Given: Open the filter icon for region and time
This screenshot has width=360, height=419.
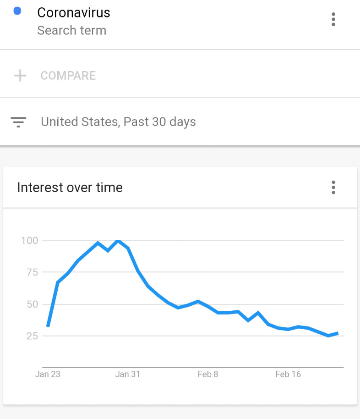Looking at the screenshot, I should pos(18,122).
